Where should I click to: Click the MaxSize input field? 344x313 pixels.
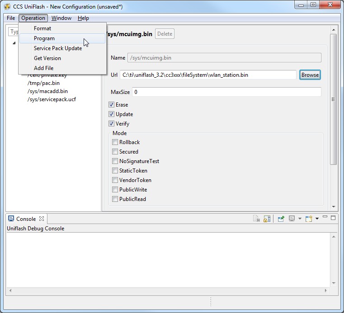pyautogui.click(x=226, y=92)
